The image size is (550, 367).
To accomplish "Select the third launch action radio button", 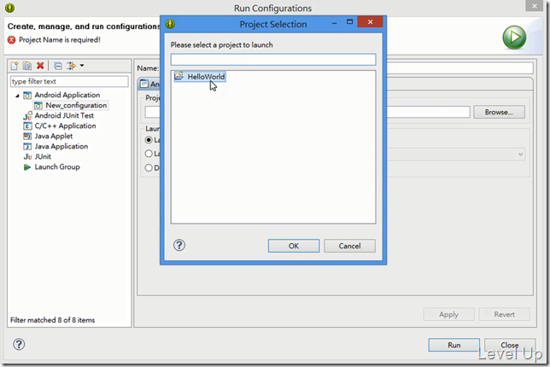I will pos(149,168).
